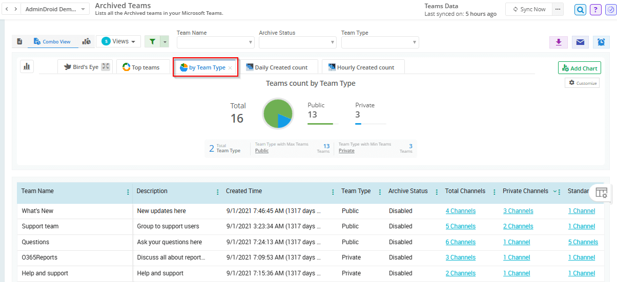Screen dimensions: 617x282
Task: Open the 4 Channels link for What's New
Action: (x=460, y=211)
